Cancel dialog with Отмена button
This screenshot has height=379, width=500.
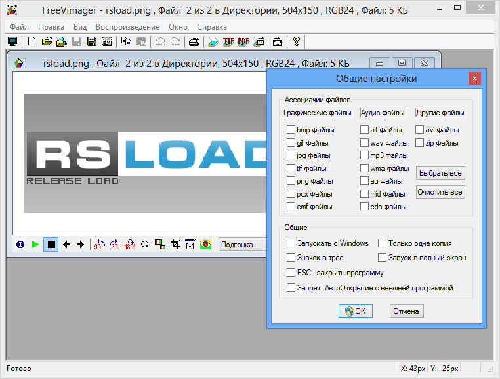(407, 311)
